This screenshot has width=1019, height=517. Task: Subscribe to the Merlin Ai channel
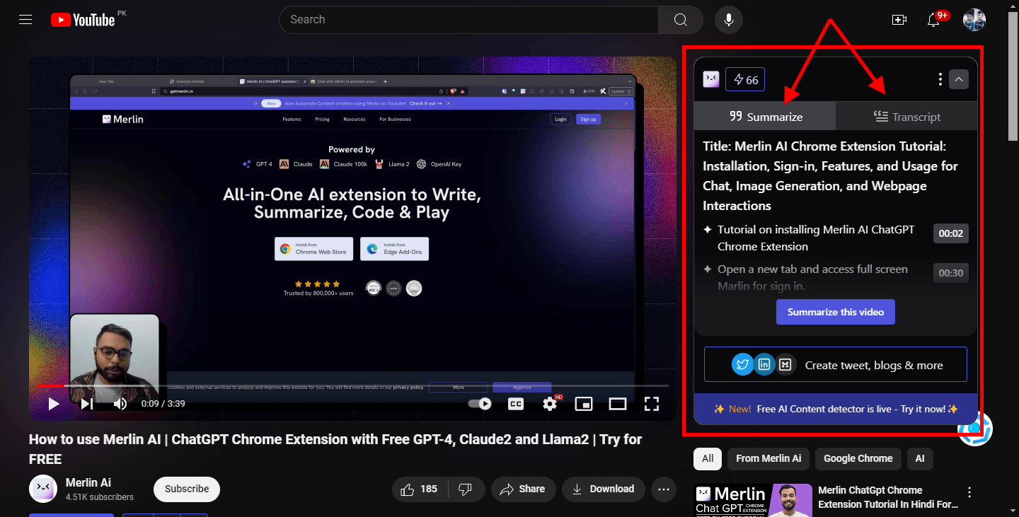(x=187, y=489)
